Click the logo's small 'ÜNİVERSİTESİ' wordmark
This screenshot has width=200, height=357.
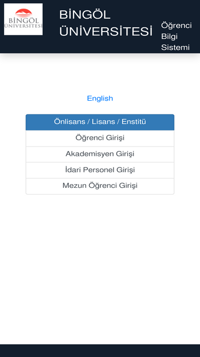point(23,26)
